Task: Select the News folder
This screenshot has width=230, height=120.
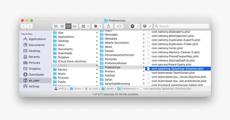Action: pyautogui.click(x=122, y=47)
